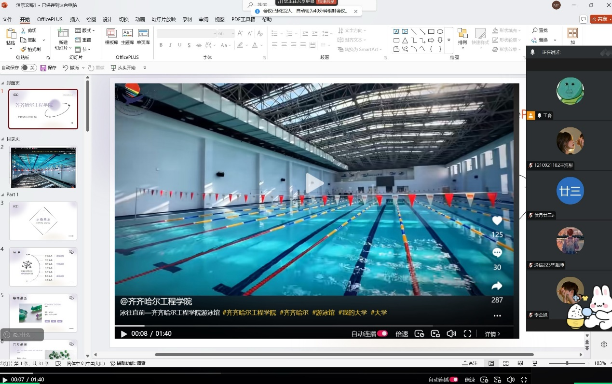The image size is (612, 384).
Task: Click the share arrow icon above 287
Action: coord(497,286)
